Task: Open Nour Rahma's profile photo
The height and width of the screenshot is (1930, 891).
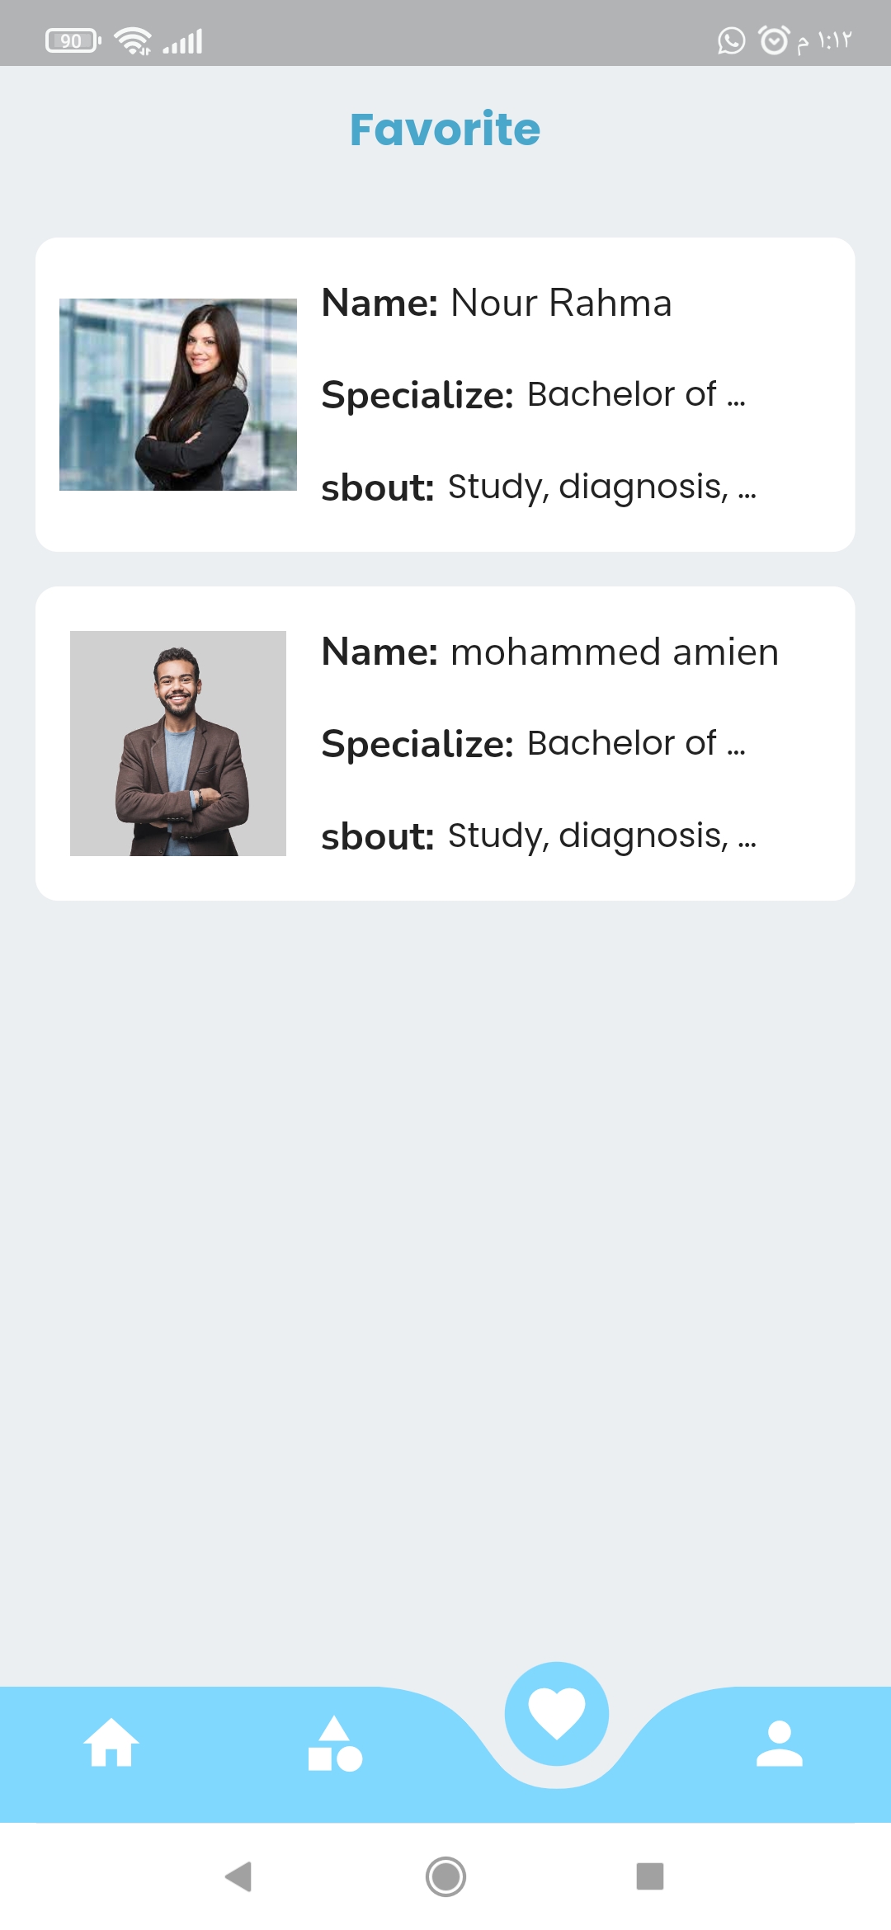Action: pos(178,394)
